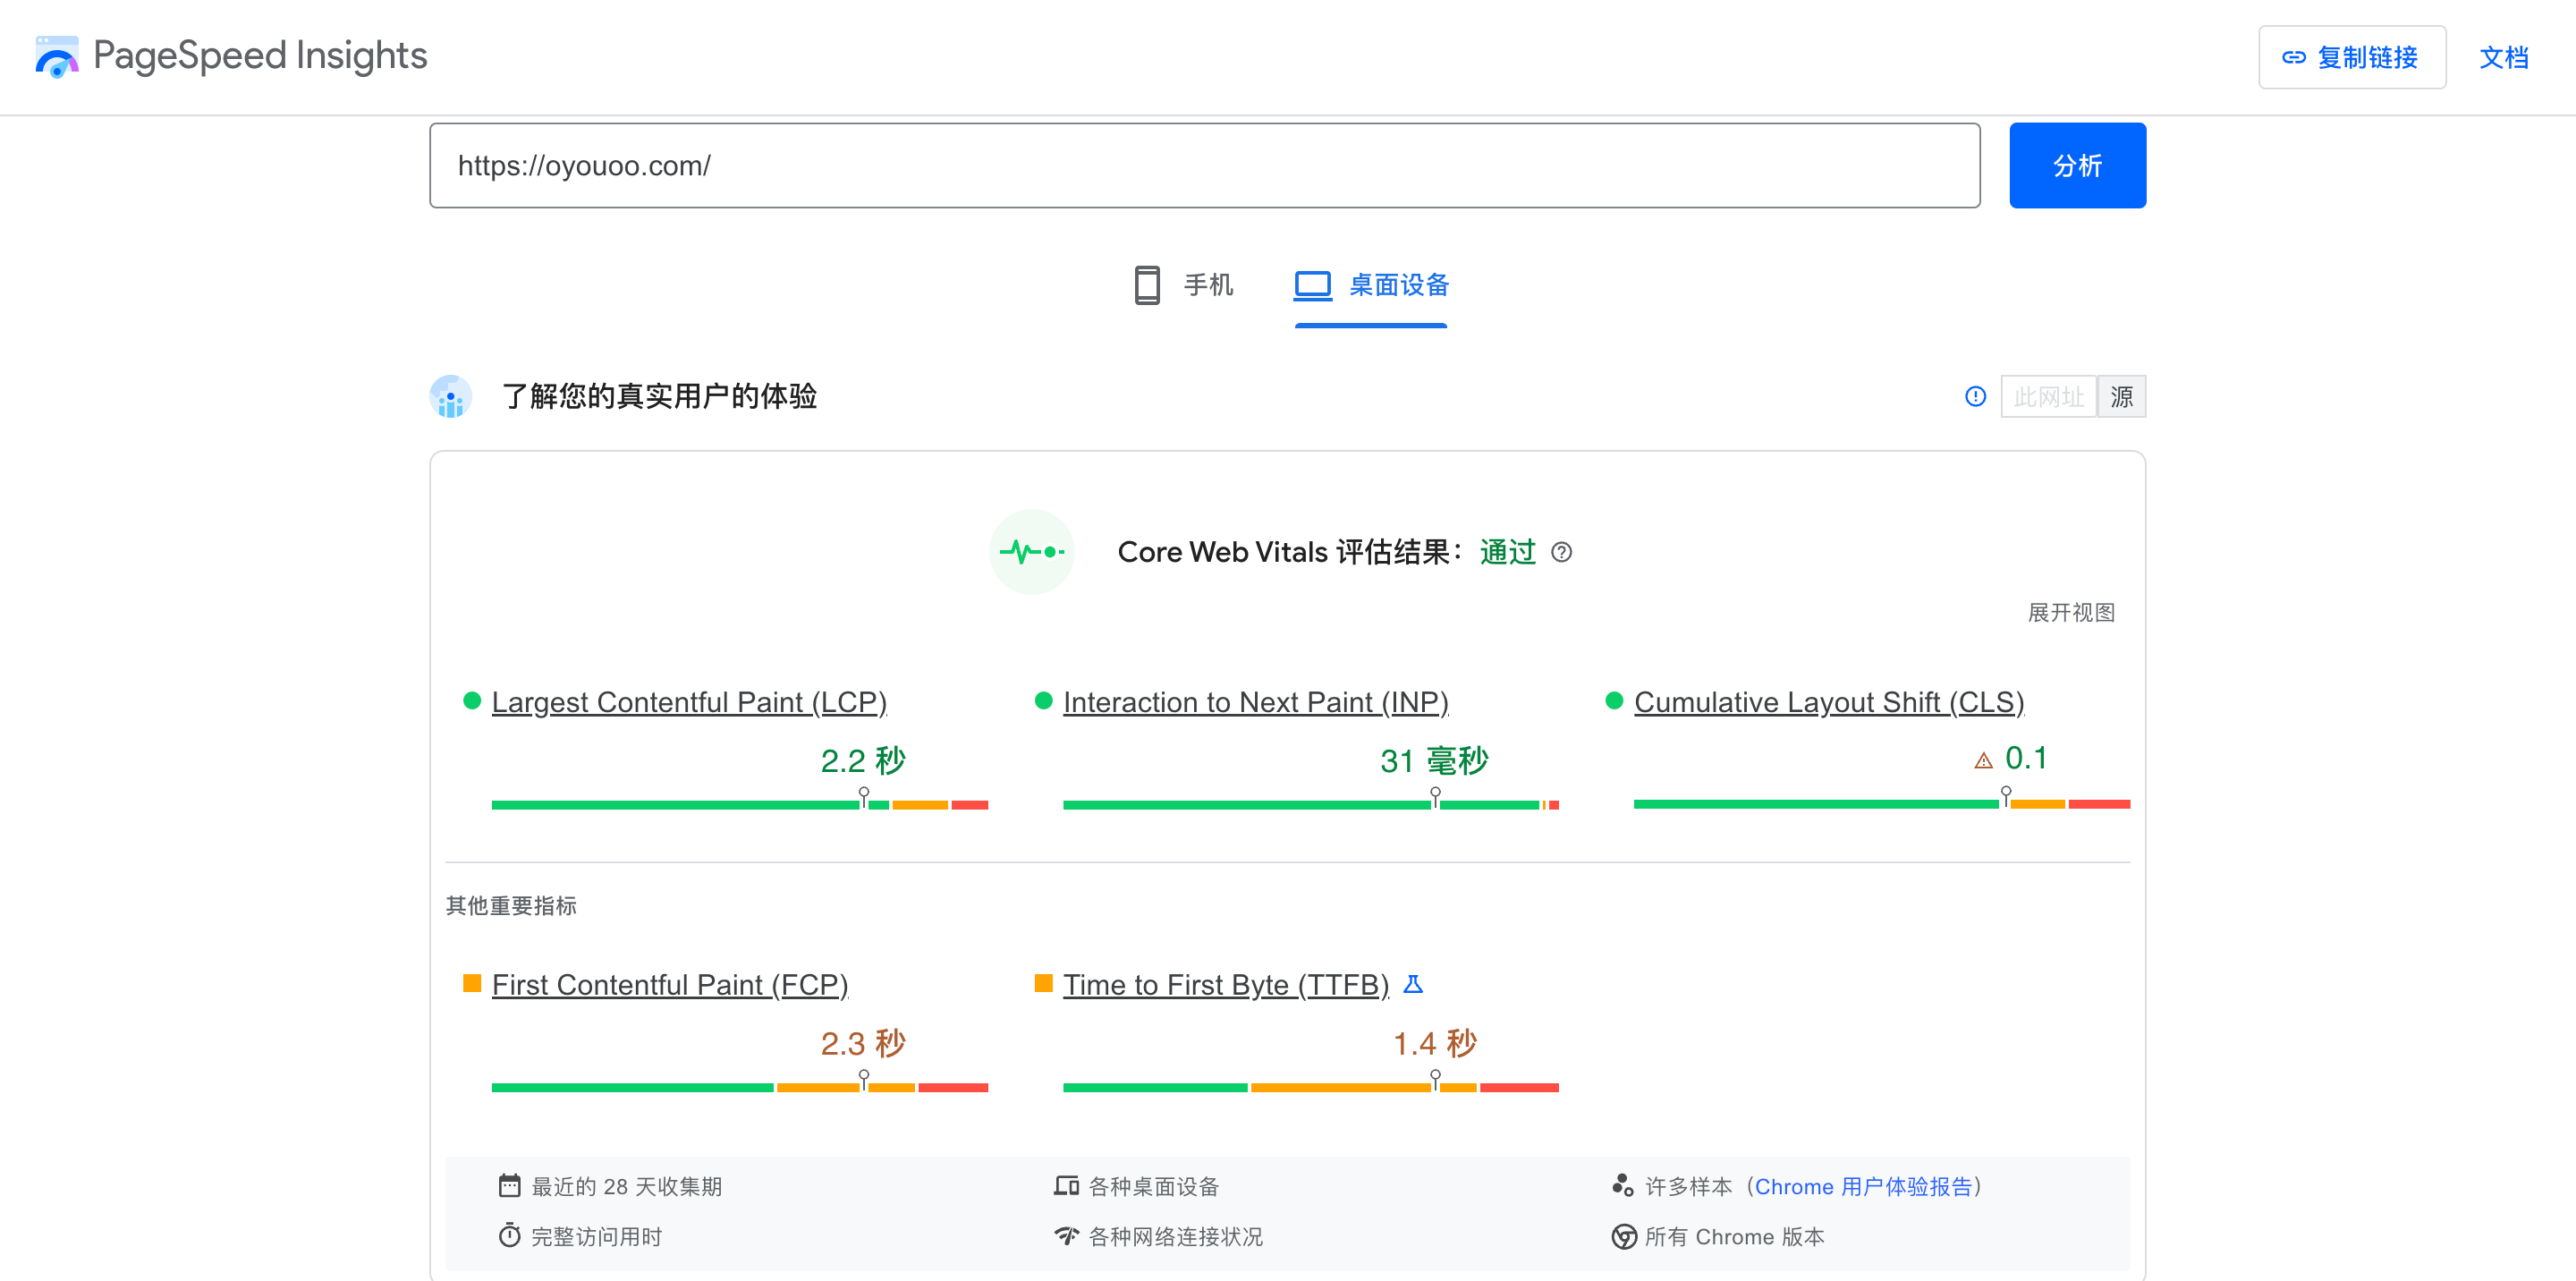Image resolution: width=2576 pixels, height=1281 pixels.
Task: Click the stopwatch icon for 完整访问用时
Action: pyautogui.click(x=509, y=1236)
